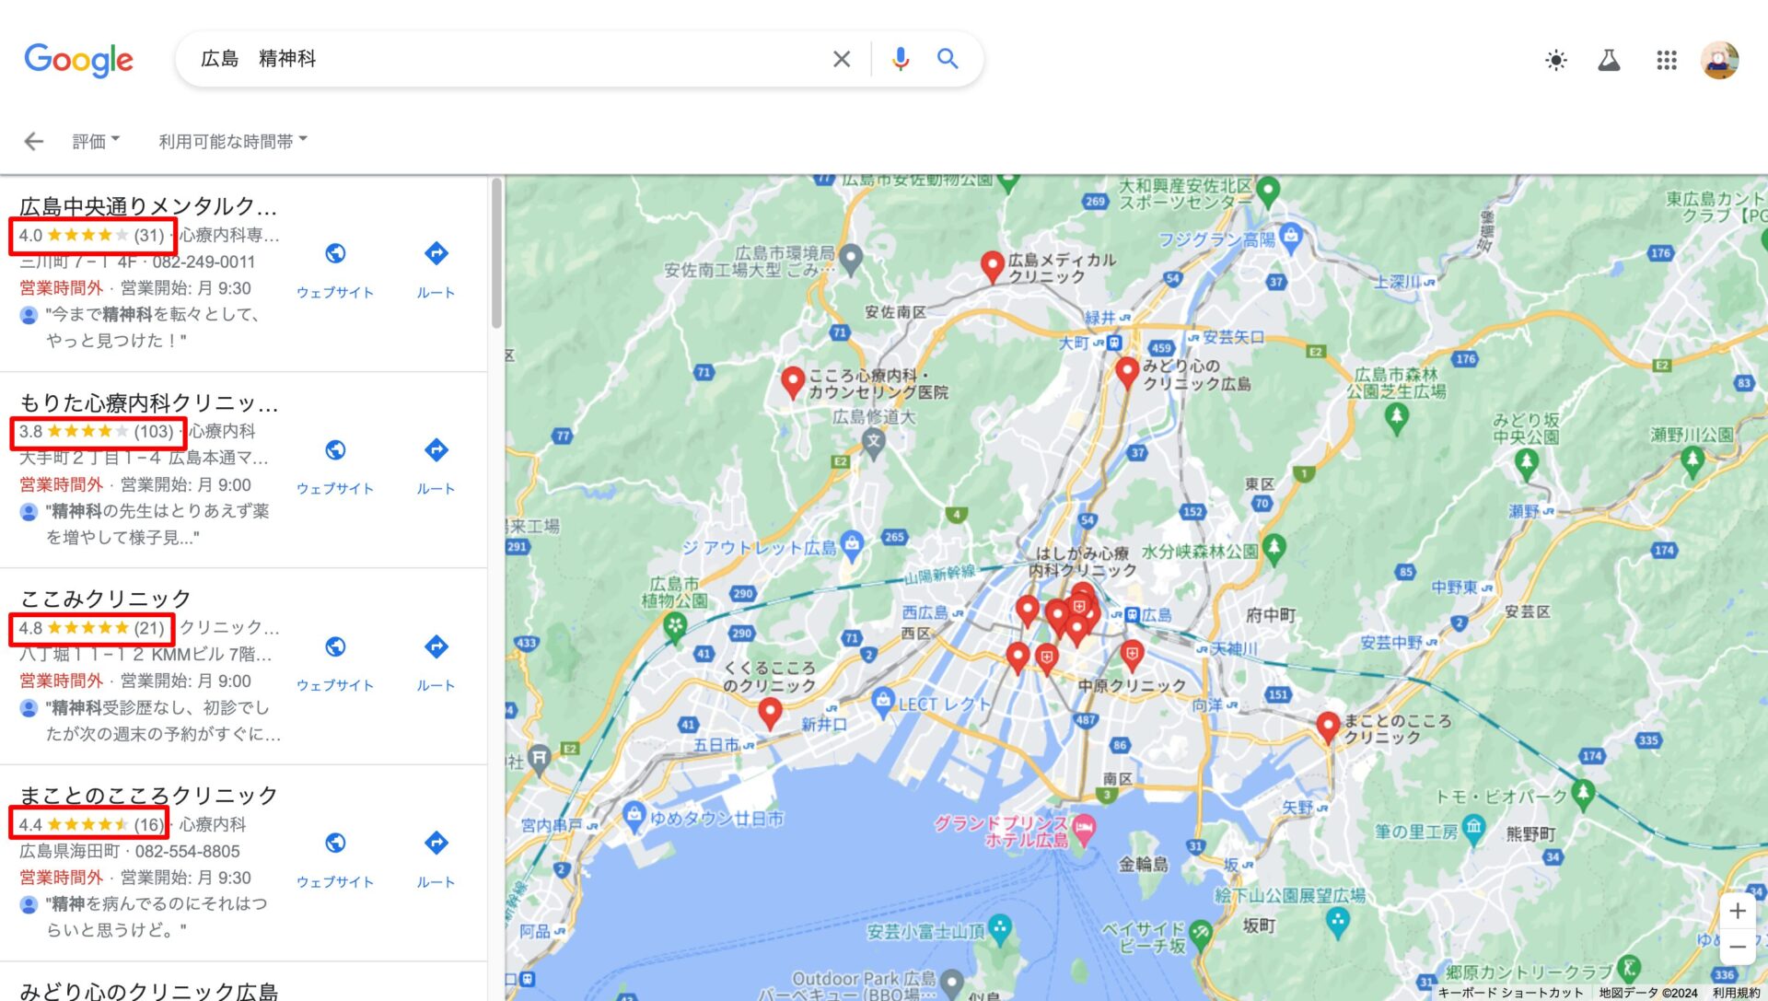Toggle dark theme with sun icon
1768x1001 pixels.
pyautogui.click(x=1556, y=61)
